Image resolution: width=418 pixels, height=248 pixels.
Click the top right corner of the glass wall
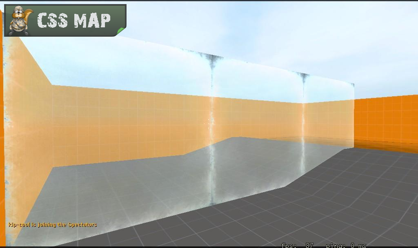click(352, 85)
